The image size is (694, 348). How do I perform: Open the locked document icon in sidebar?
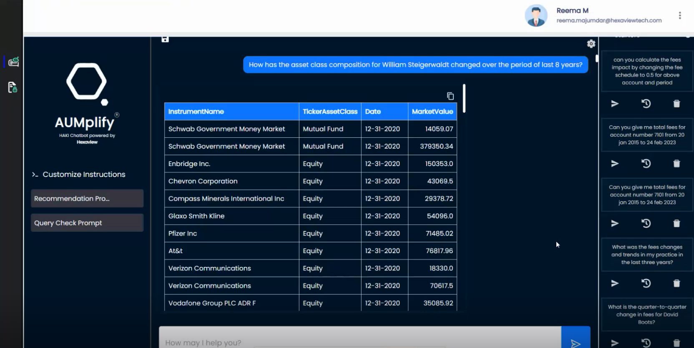(13, 87)
